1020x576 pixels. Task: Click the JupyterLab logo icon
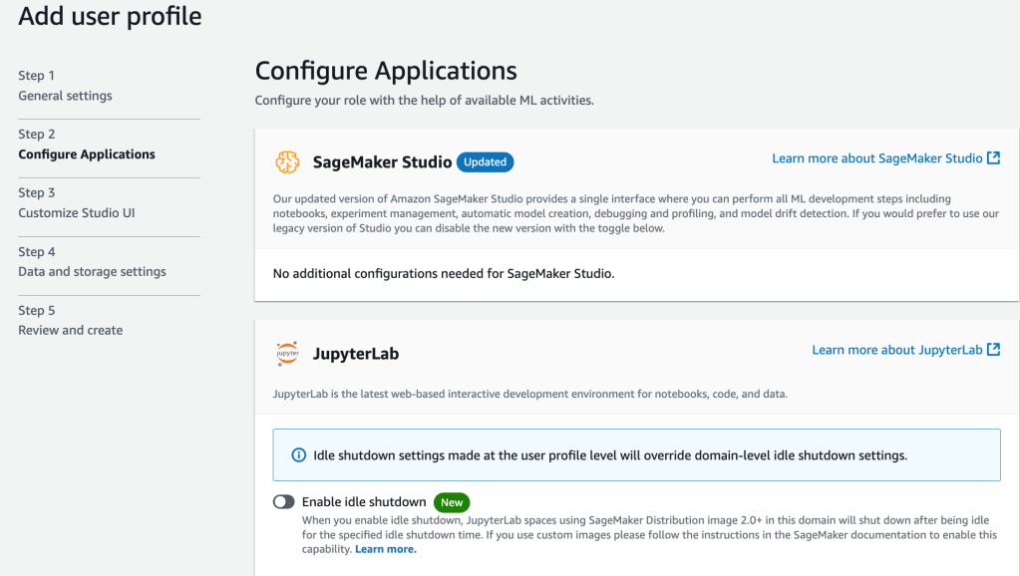click(287, 354)
